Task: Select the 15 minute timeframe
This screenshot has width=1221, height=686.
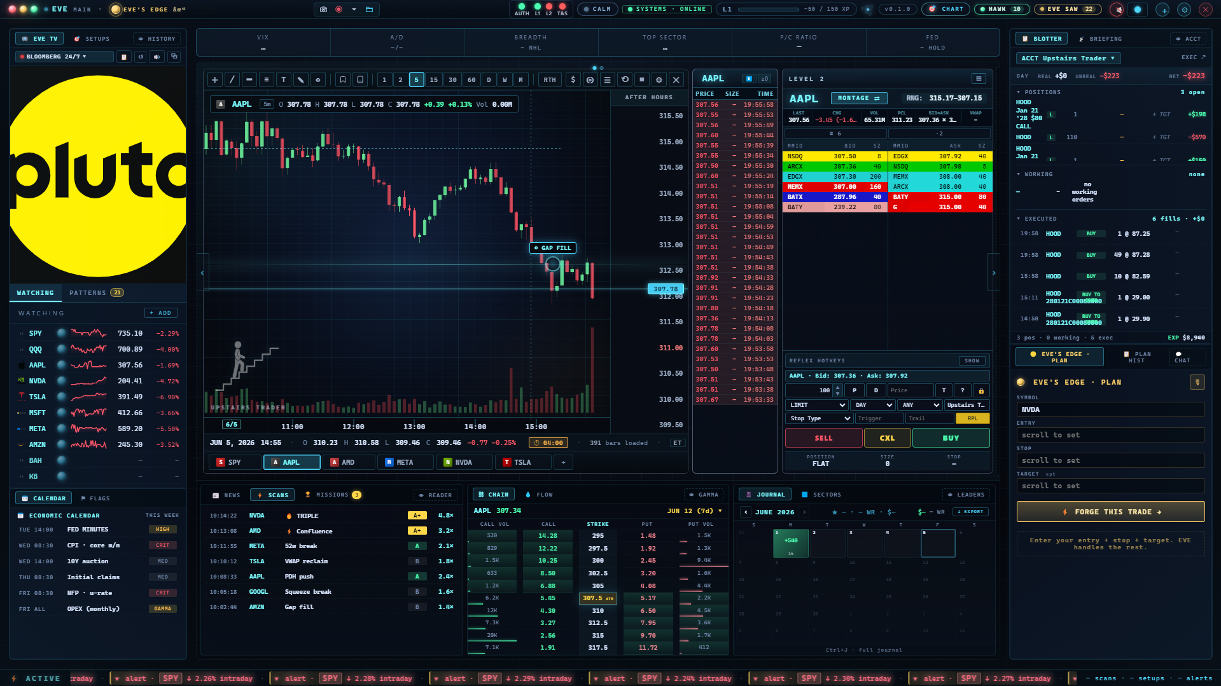Action: point(434,80)
